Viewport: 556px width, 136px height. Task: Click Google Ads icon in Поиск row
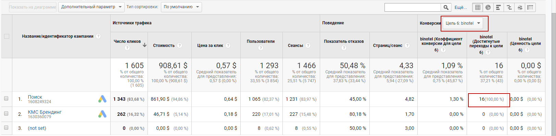(x=102, y=99)
